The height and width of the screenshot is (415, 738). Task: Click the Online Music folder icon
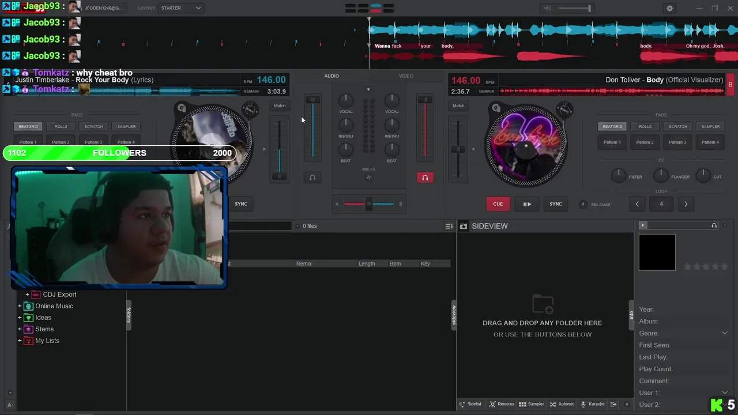click(28, 306)
